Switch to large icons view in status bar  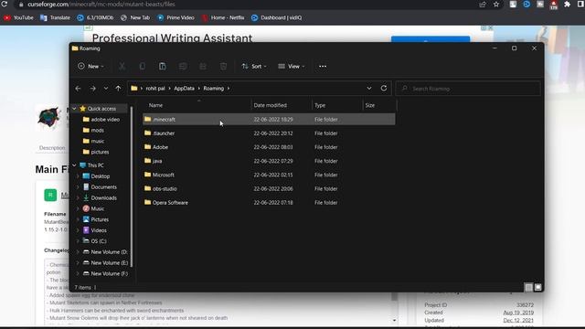point(538,287)
